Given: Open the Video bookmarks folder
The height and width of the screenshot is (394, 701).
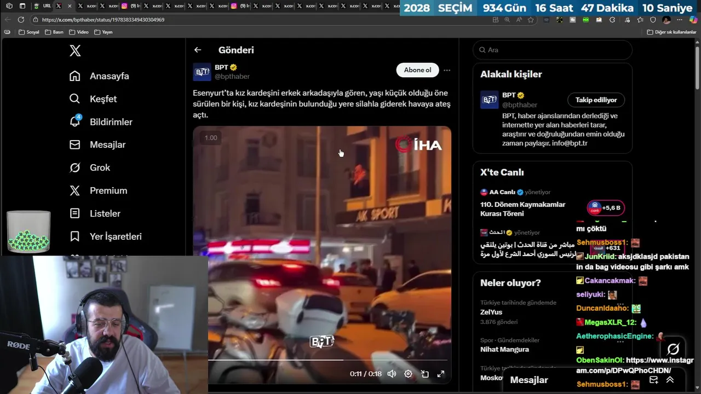Looking at the screenshot, I should 79,32.
